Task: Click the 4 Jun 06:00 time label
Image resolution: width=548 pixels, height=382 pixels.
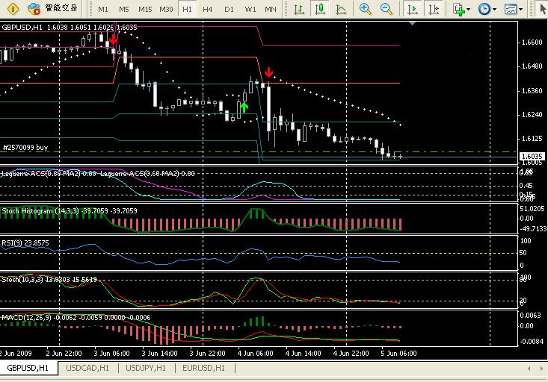Action: pyautogui.click(x=255, y=354)
